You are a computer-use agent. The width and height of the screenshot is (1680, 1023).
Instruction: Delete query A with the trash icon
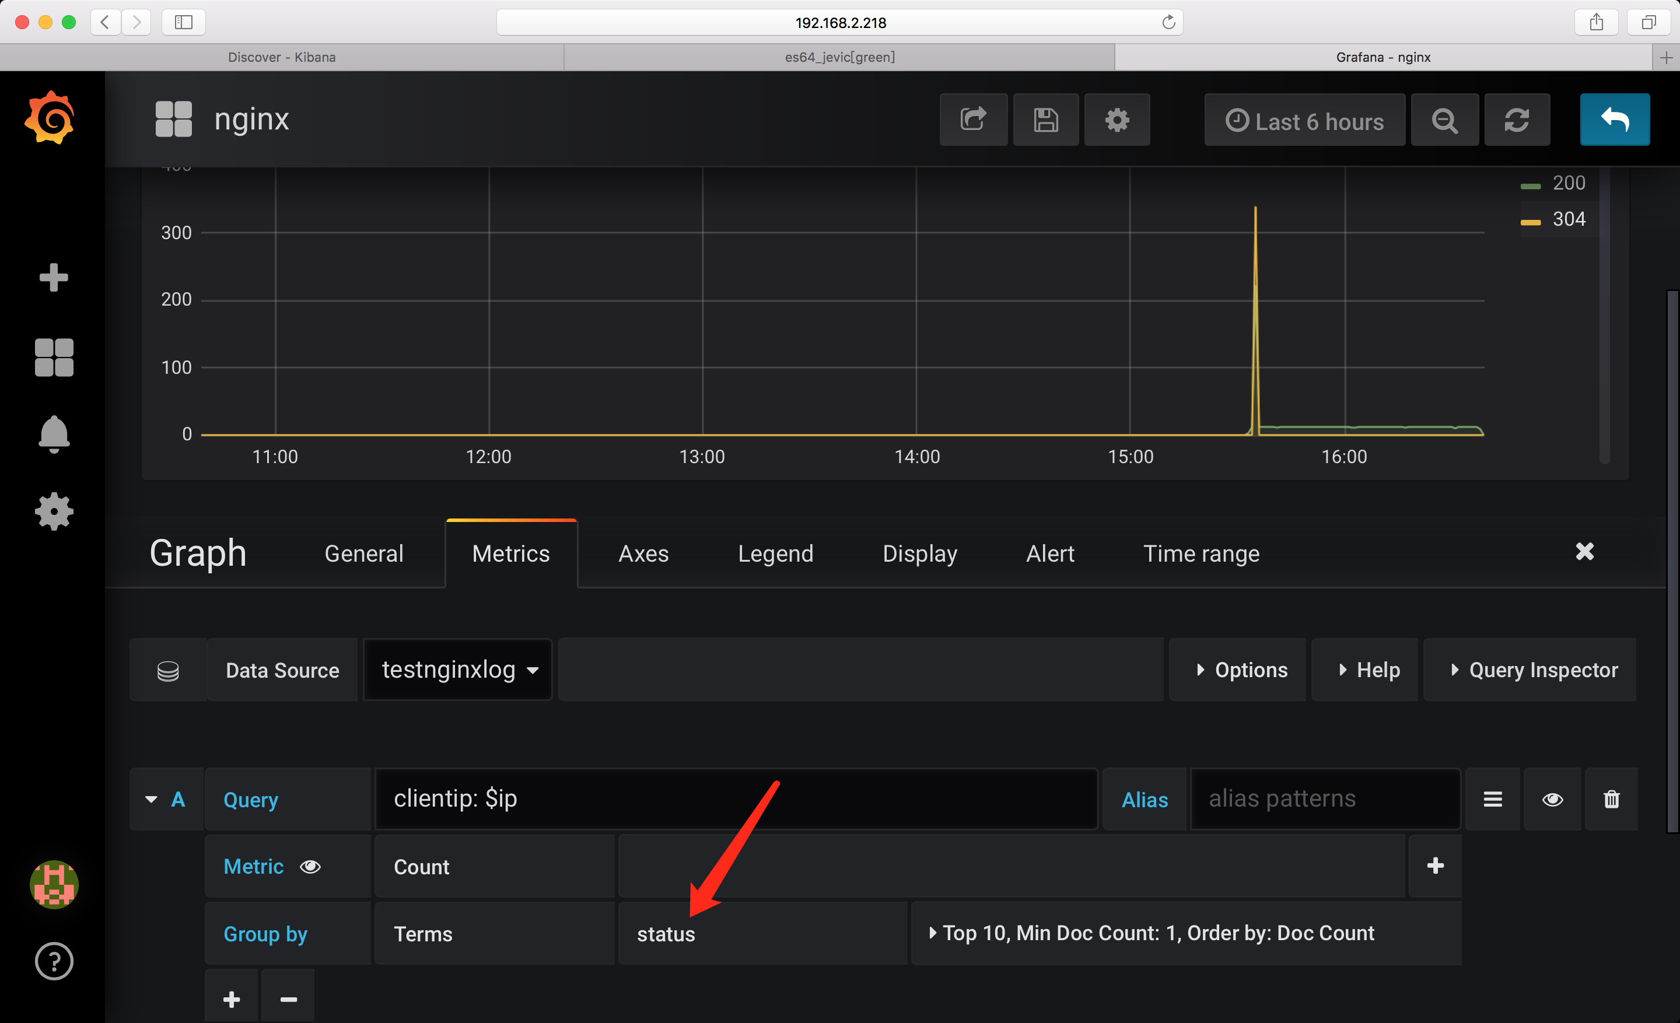pos(1611,799)
